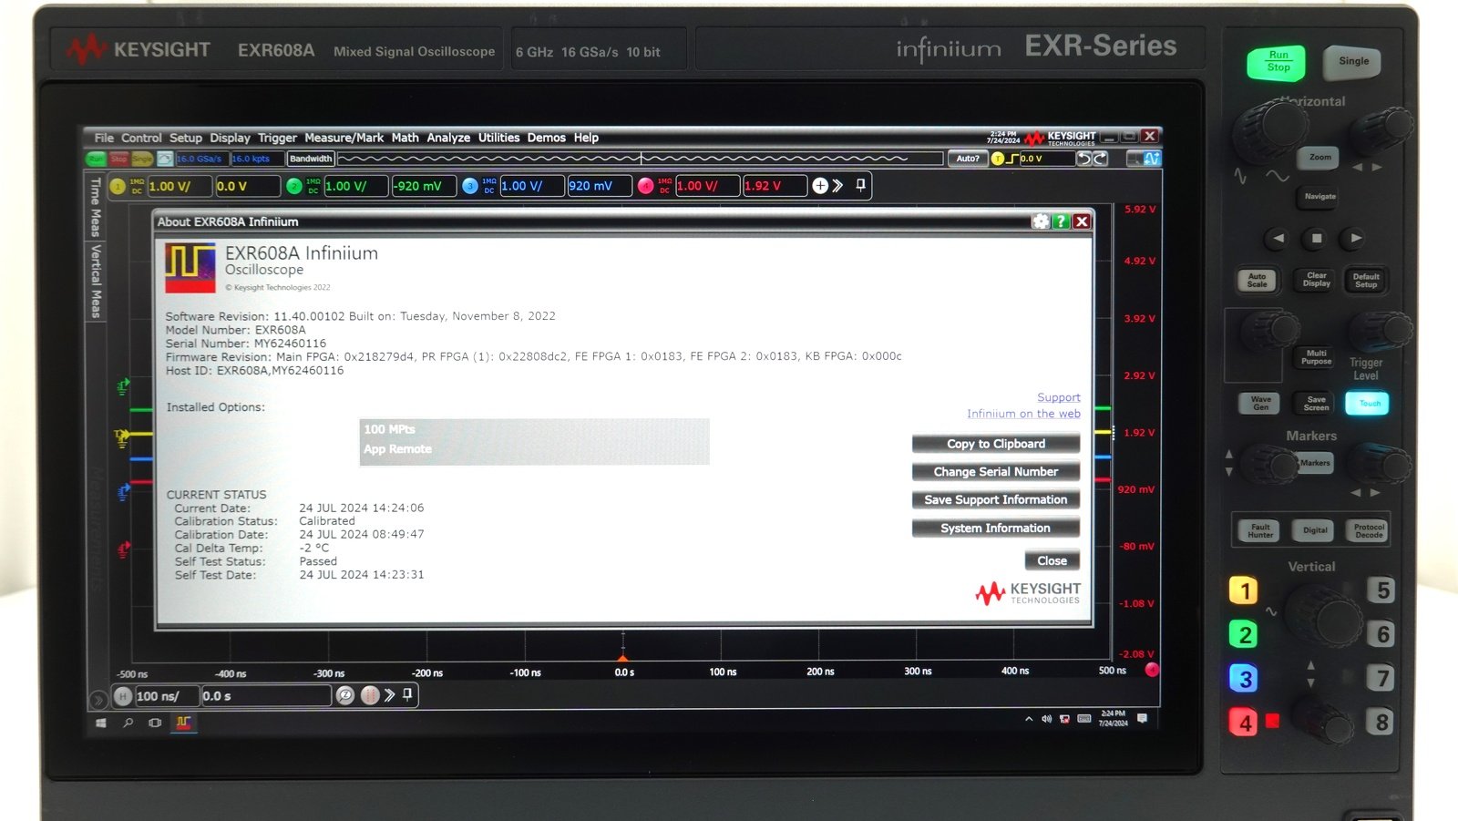Click the yellow T trigger source icon
The height and width of the screenshot is (821, 1458).
tap(998, 159)
